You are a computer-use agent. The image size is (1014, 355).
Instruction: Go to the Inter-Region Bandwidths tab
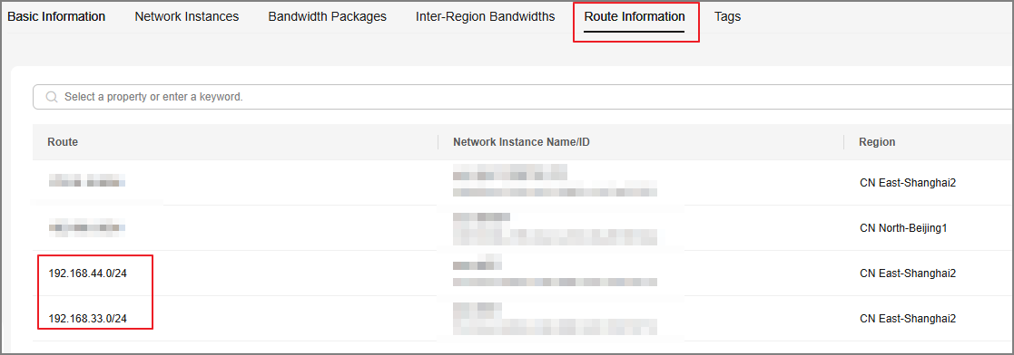(x=485, y=17)
